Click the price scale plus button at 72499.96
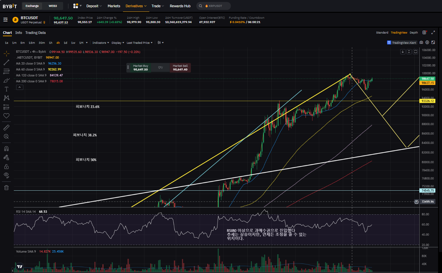The image size is (442, 273). [x=417, y=202]
